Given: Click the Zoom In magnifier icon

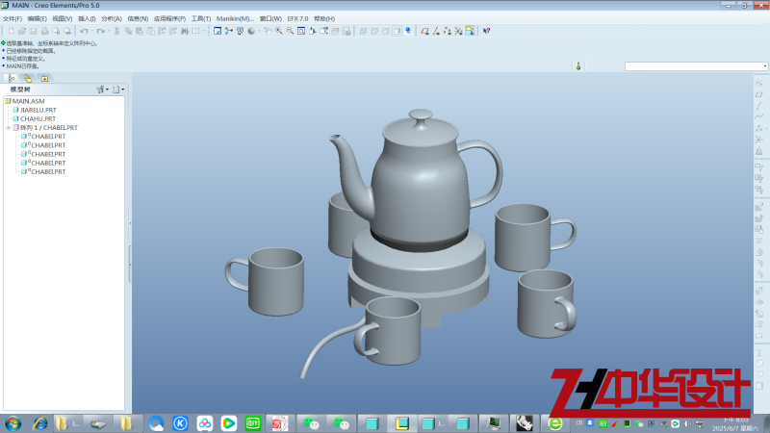Looking at the screenshot, I should (x=279, y=31).
